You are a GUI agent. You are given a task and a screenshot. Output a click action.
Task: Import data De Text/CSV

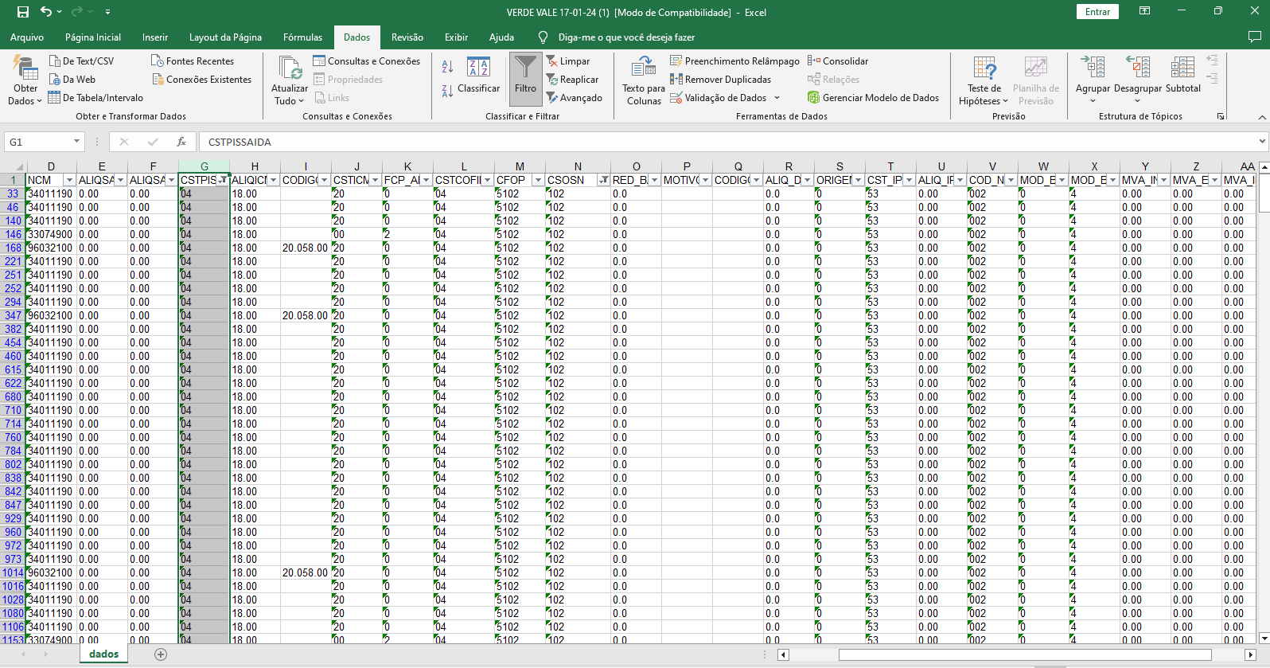(x=81, y=61)
